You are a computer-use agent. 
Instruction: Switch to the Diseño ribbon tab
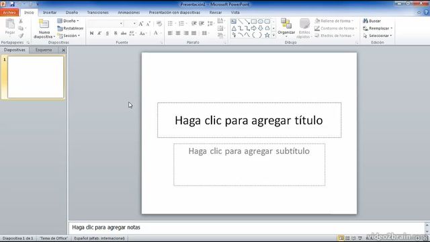[x=72, y=12]
